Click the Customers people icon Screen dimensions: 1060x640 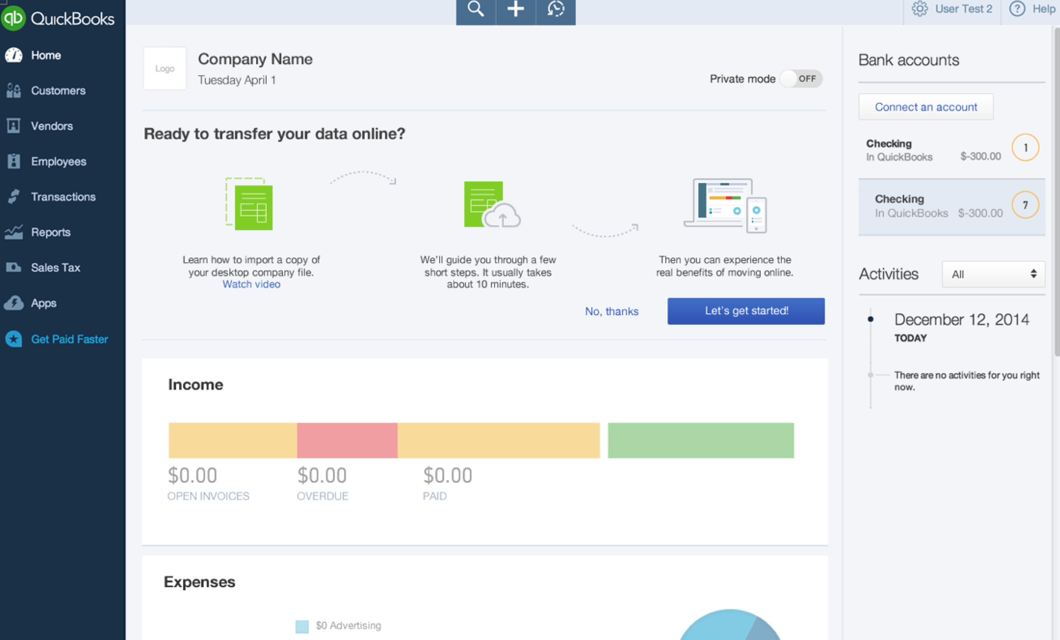click(x=13, y=91)
